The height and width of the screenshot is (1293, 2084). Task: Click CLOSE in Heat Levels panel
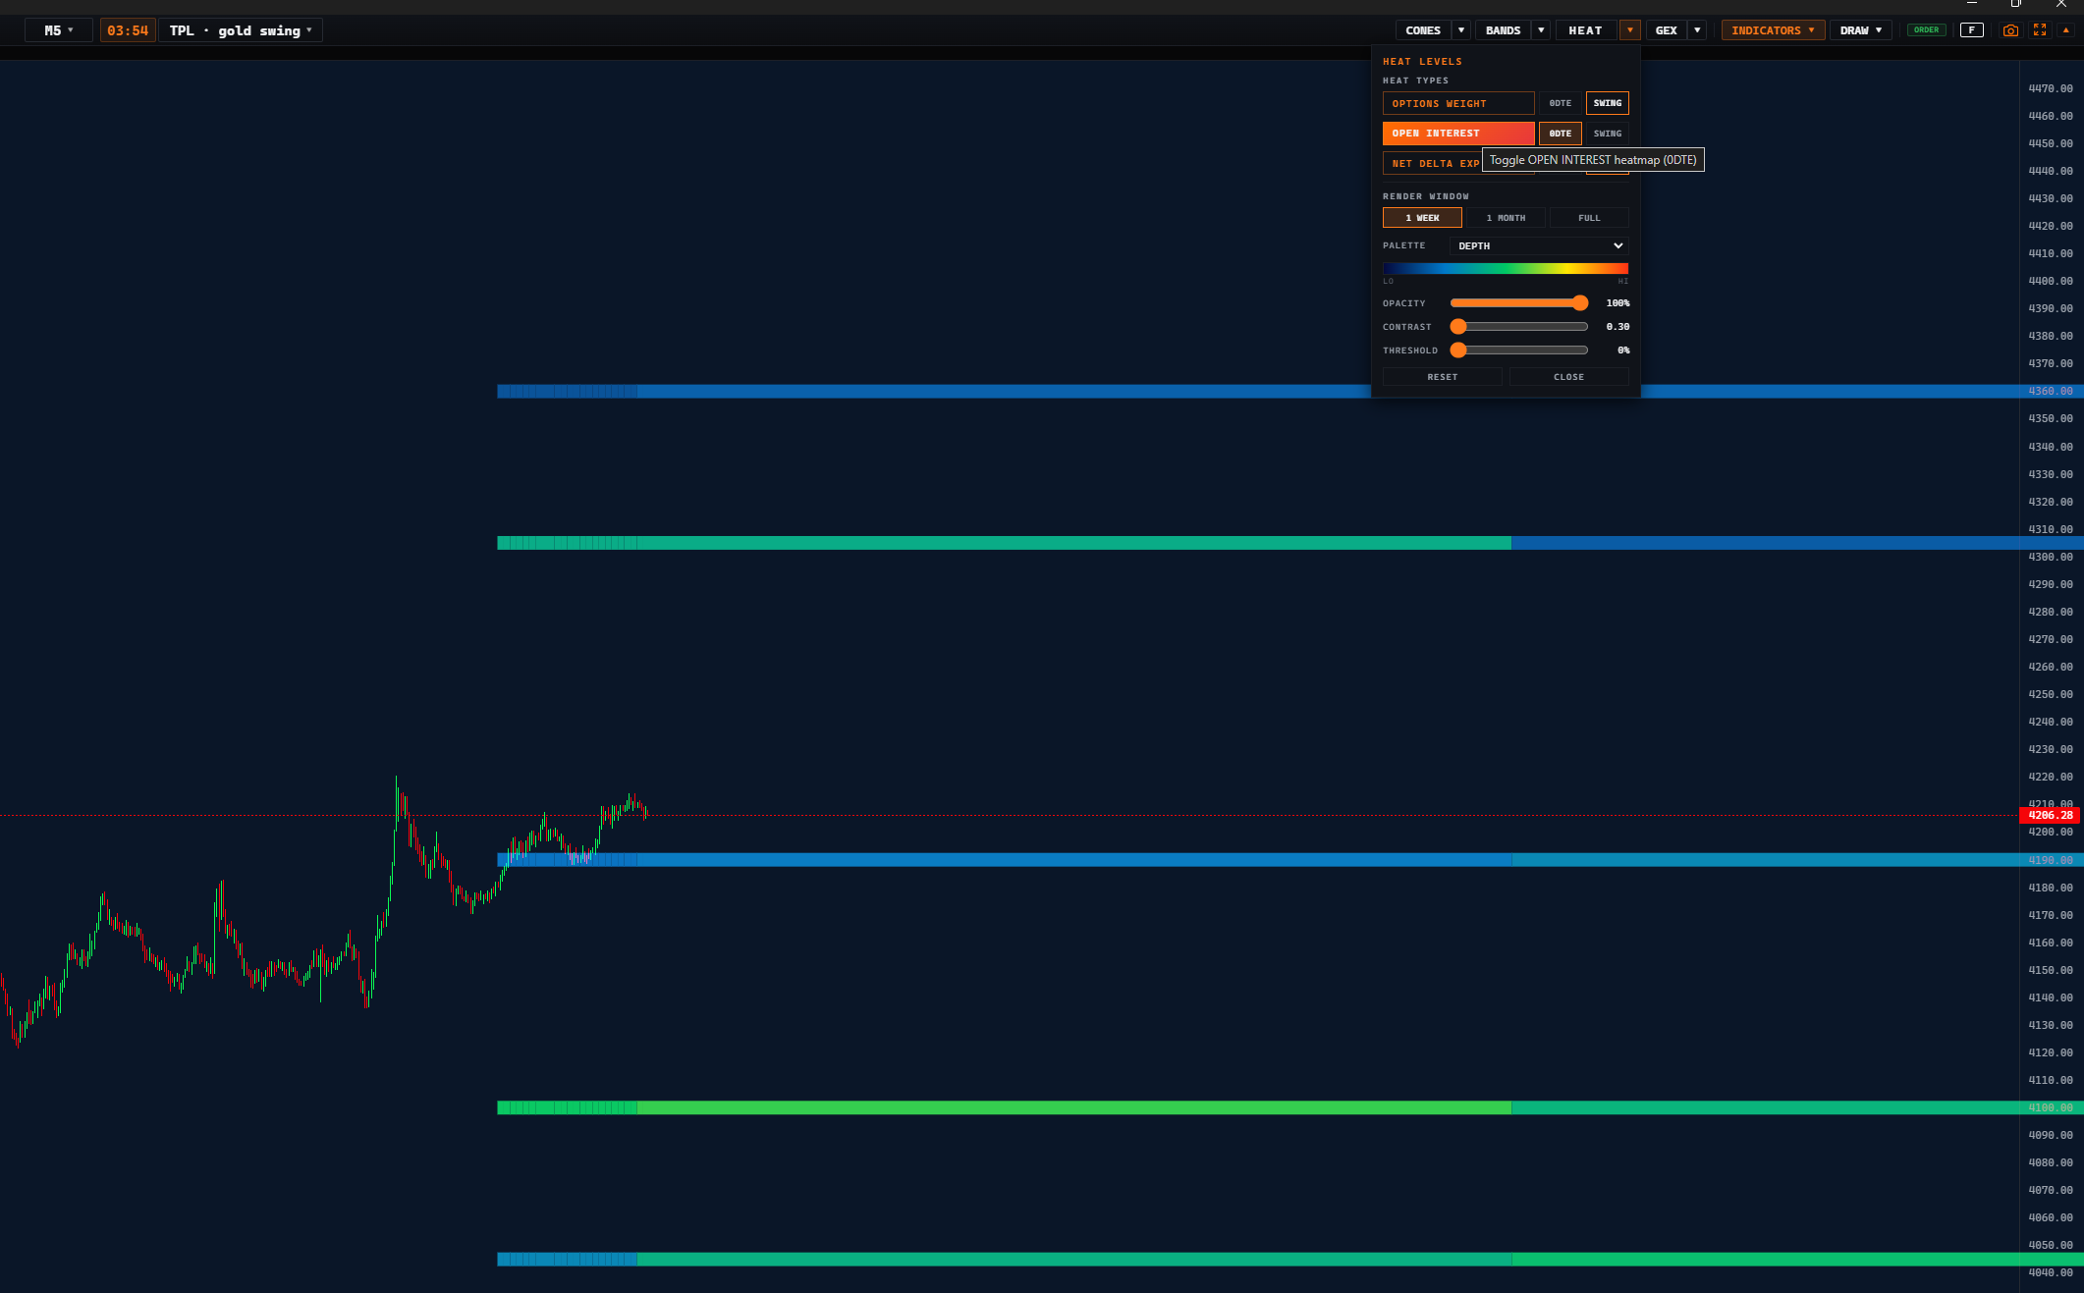pos(1568,377)
